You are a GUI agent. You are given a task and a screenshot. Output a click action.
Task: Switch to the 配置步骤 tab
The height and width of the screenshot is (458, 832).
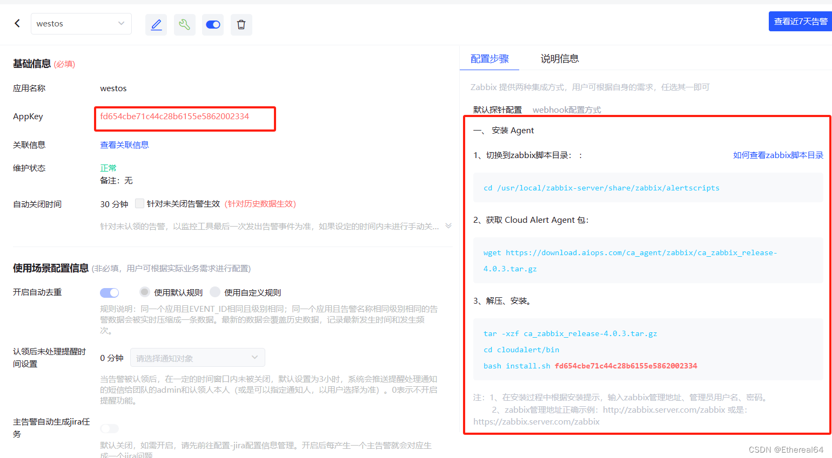[489, 59]
